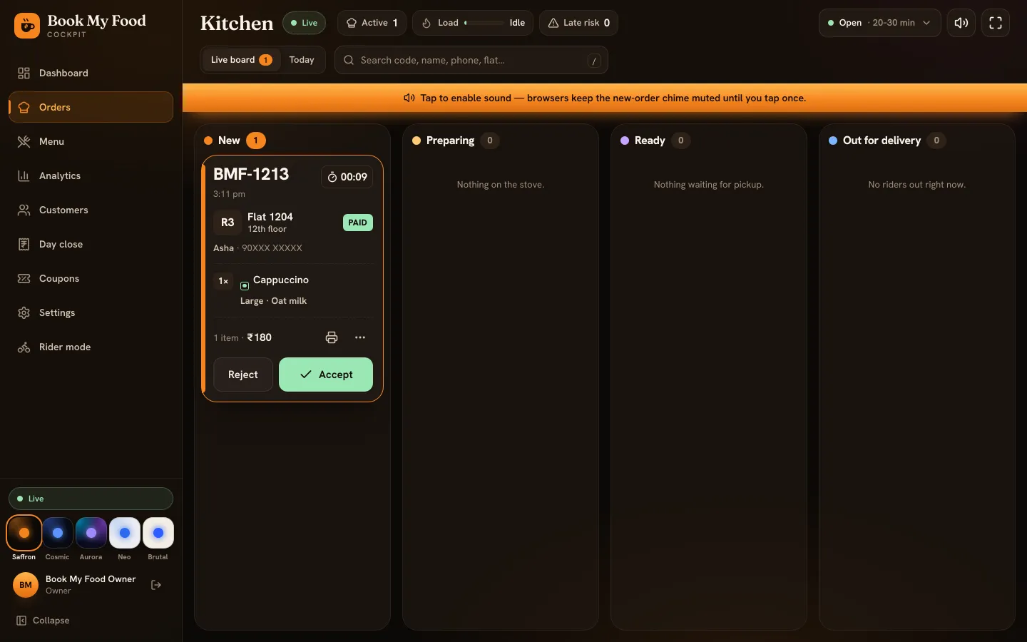Click the R3 tower badge
The height and width of the screenshot is (642, 1027).
tap(228, 223)
